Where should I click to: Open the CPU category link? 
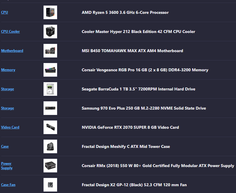4,12
